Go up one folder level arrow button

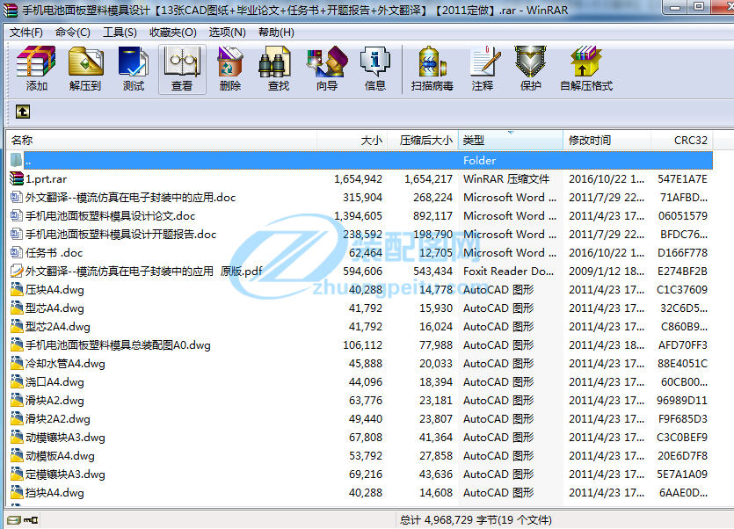point(23,112)
